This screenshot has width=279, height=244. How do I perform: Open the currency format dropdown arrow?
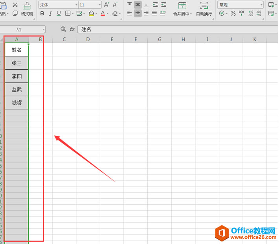(227, 13)
